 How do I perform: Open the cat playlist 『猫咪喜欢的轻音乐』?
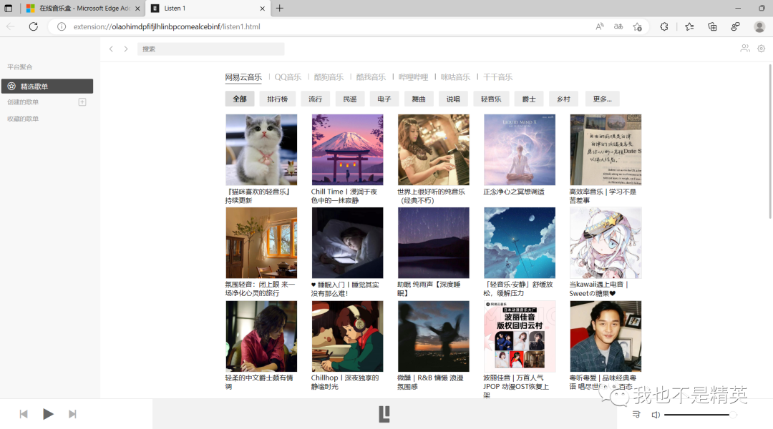click(x=261, y=149)
